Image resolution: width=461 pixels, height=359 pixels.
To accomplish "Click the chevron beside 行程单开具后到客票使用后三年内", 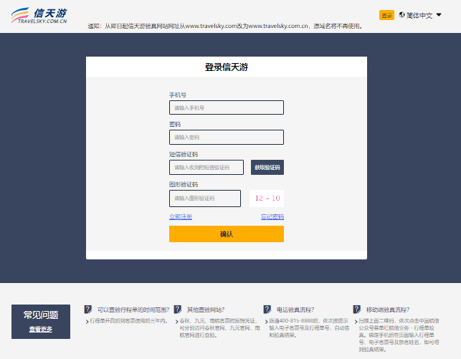I will pyautogui.click(x=87, y=322).
